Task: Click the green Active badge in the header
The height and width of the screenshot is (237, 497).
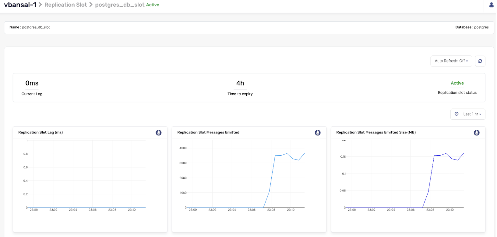Action: click(153, 5)
